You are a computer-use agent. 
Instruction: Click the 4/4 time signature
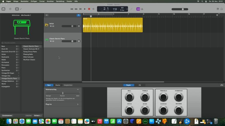[122, 8]
